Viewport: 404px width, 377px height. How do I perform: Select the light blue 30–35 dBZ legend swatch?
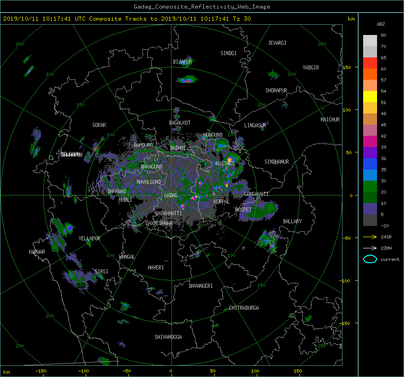[370, 175]
